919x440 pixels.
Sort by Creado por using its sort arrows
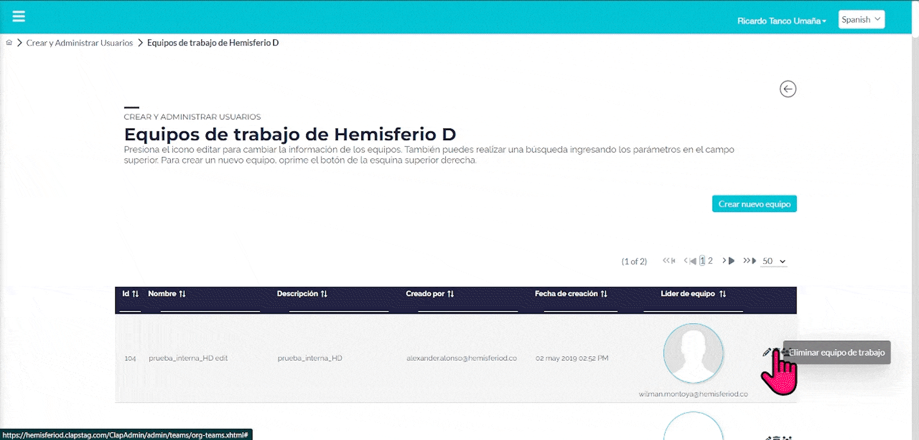(450, 294)
